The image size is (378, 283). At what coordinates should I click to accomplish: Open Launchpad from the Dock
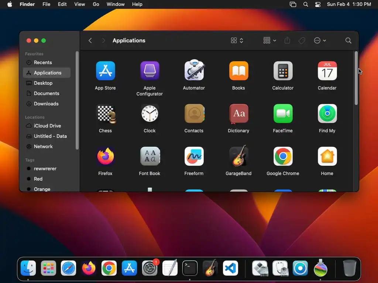click(48, 268)
